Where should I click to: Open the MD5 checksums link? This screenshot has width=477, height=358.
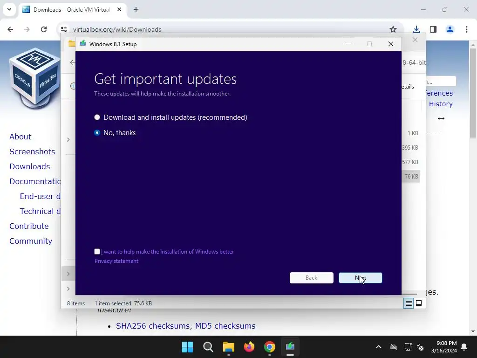click(225, 326)
